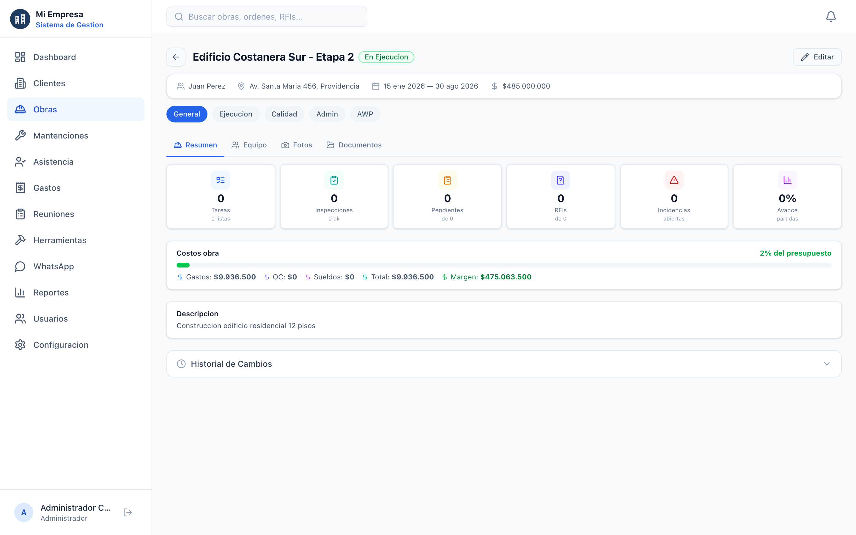Open WhatsApp from the sidebar

click(x=53, y=266)
